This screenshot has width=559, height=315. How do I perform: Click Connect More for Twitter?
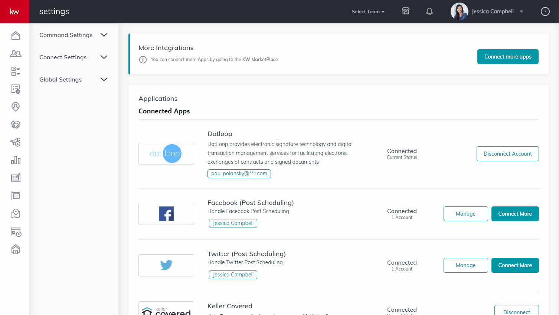(515, 265)
